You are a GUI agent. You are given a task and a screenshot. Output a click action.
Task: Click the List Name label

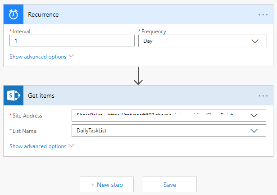(x=24, y=131)
